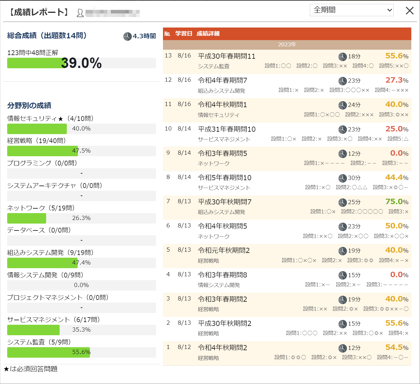
Task: Click the clock icon beside 4.3時間
Action: coord(127,37)
